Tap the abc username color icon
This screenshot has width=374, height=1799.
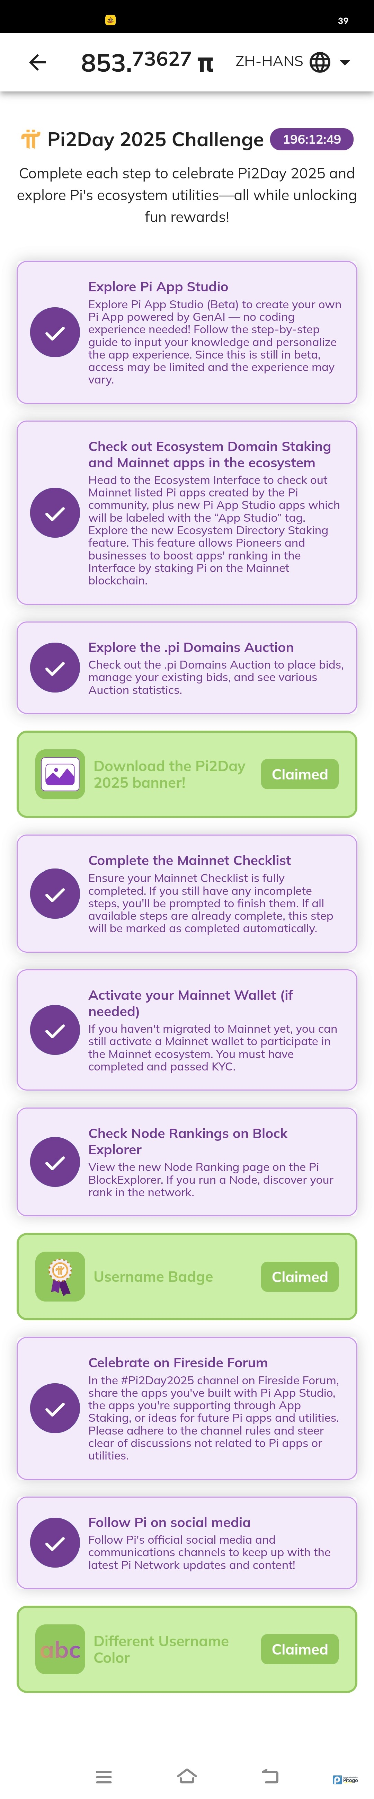60,1649
